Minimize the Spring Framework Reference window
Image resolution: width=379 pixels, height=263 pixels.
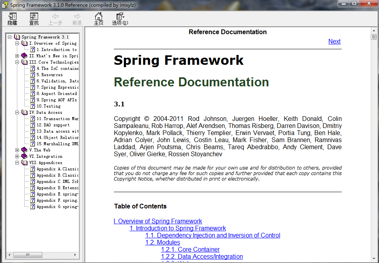point(344,4)
